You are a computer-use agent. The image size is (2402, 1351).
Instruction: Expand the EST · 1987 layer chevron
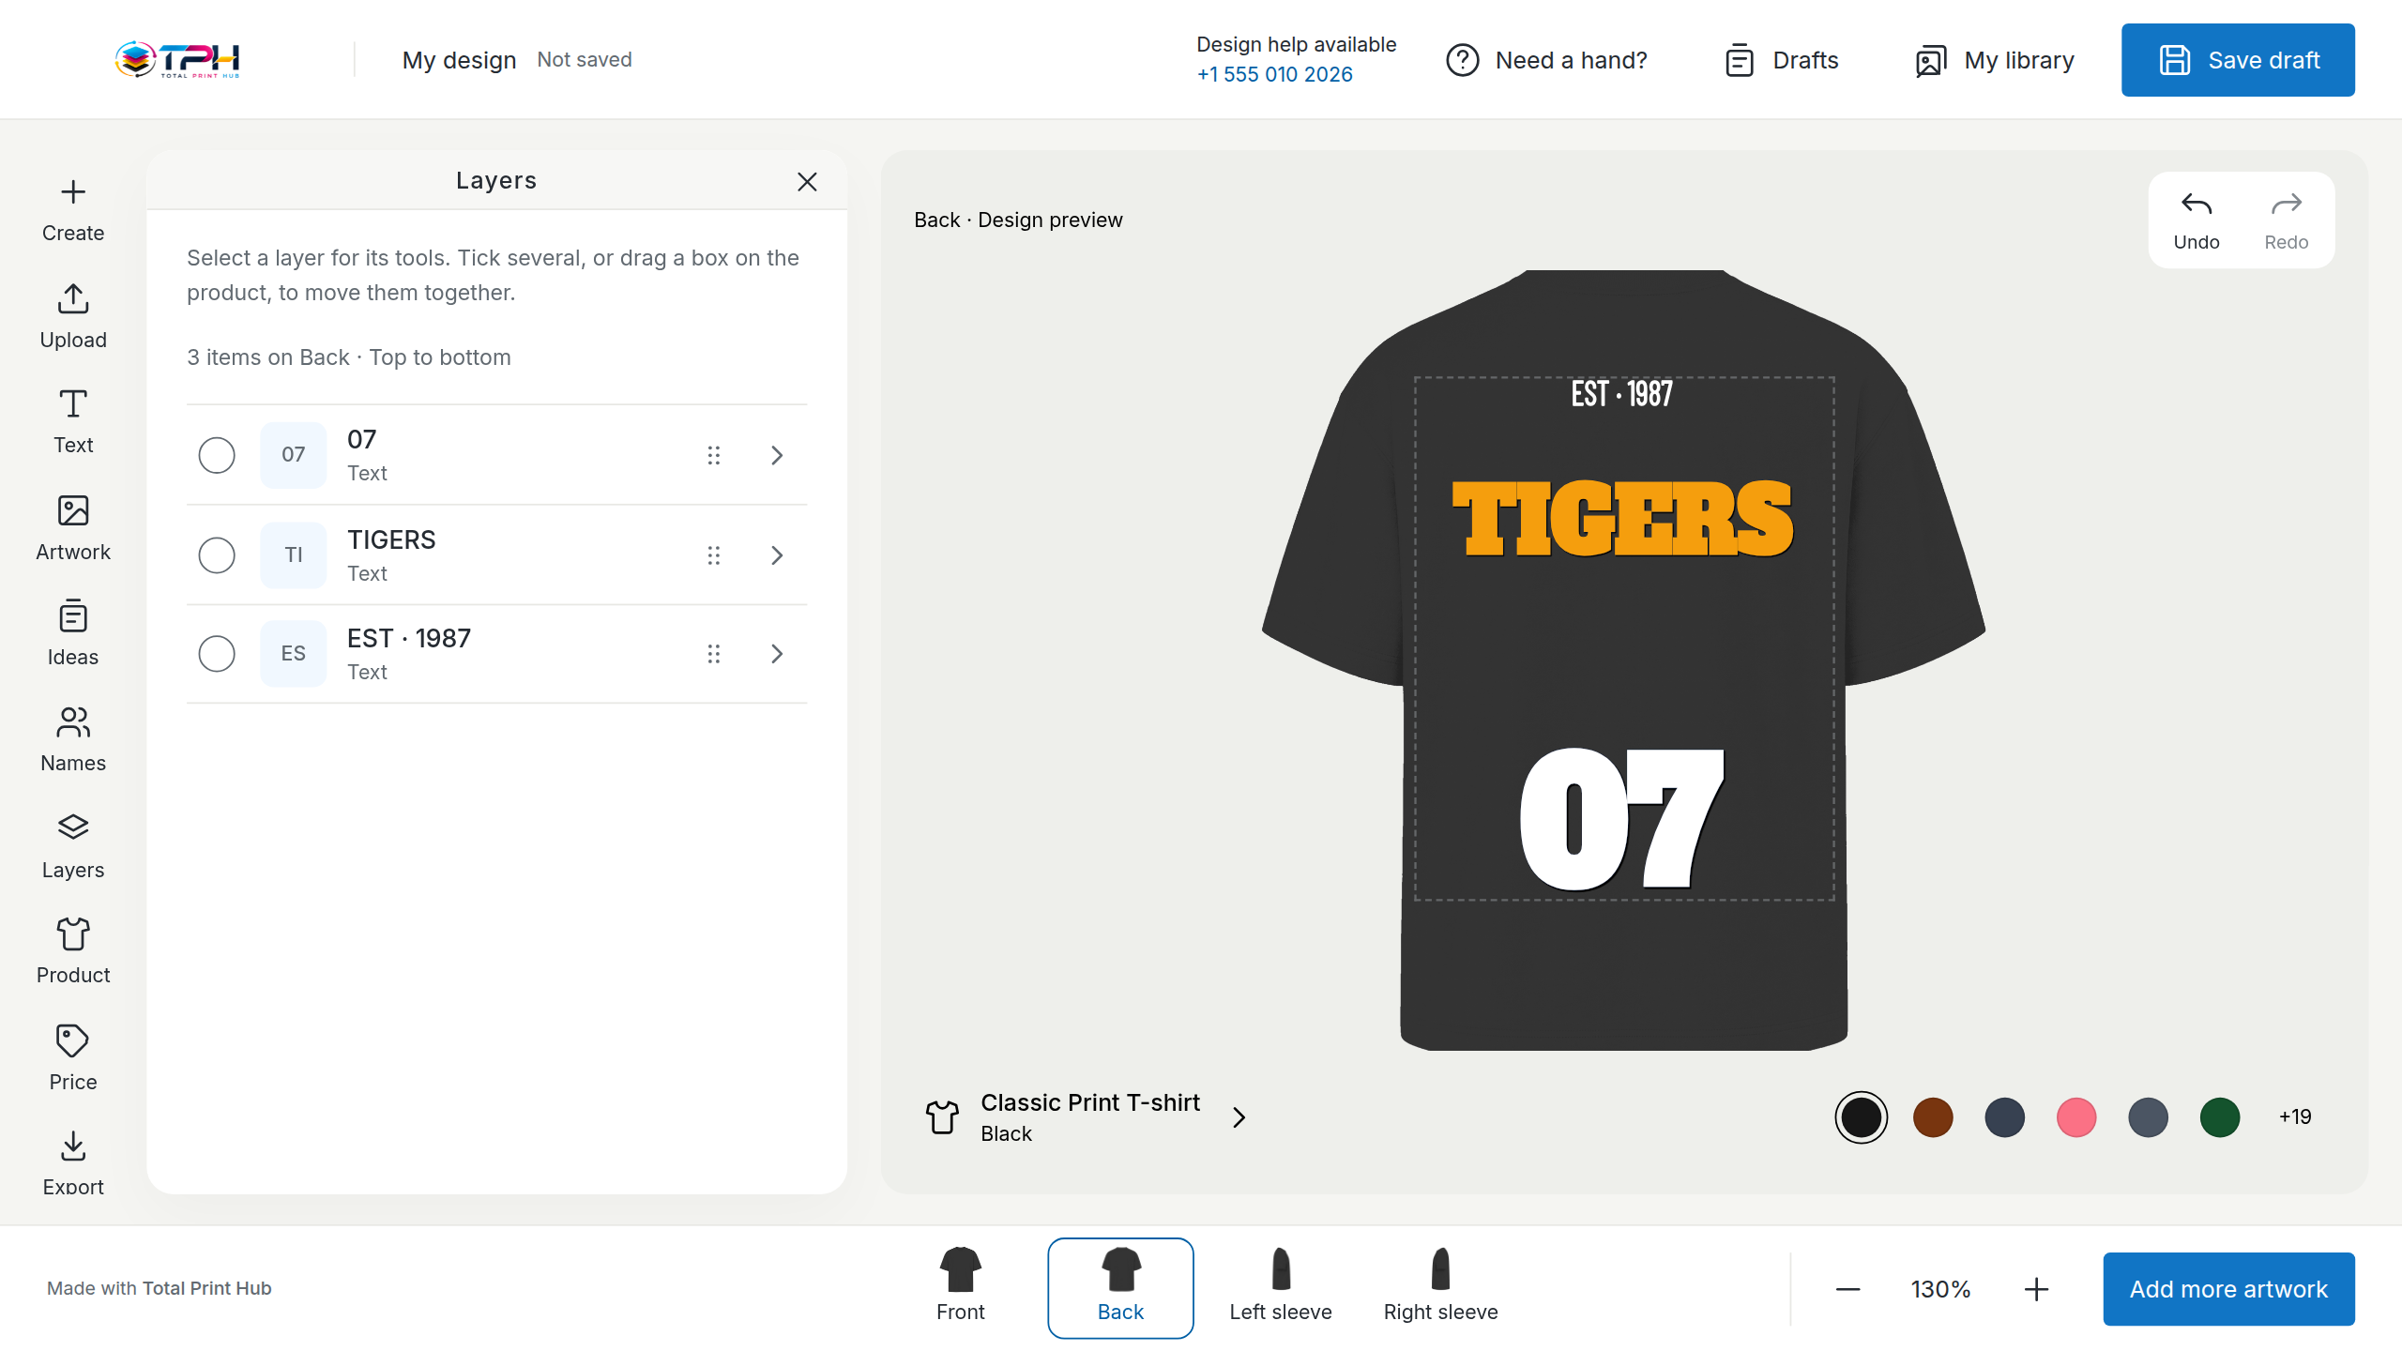(x=777, y=654)
